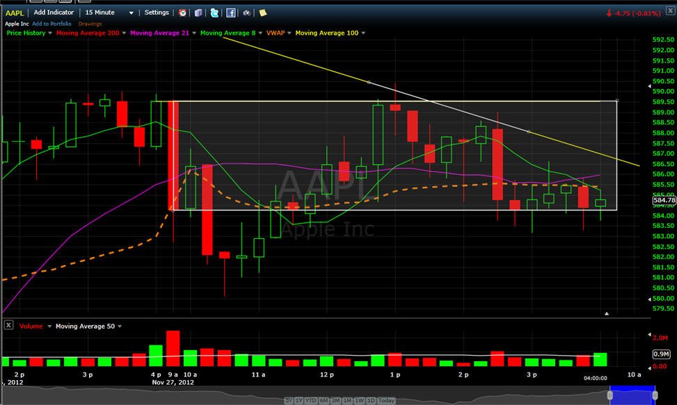677x405 pixels.
Task: Select the 1W time range
Action: (x=359, y=400)
